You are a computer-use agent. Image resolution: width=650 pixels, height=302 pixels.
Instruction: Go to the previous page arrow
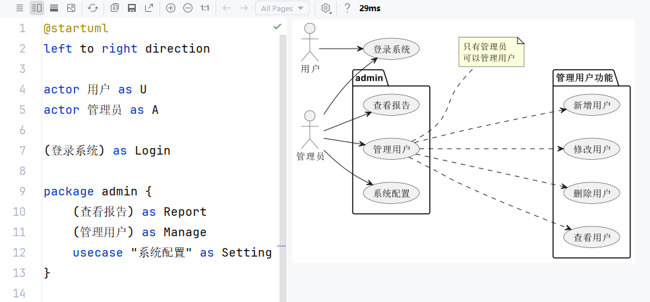227,8
